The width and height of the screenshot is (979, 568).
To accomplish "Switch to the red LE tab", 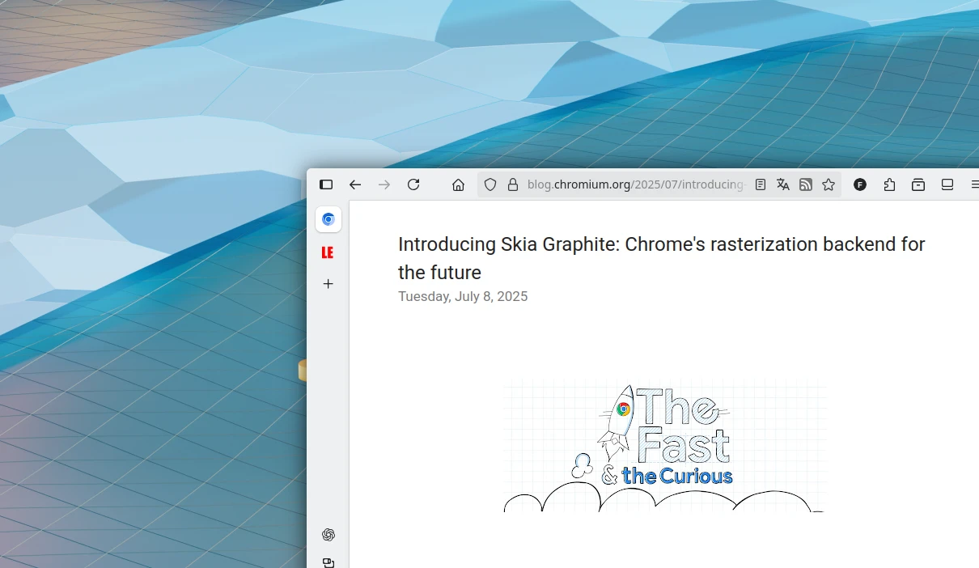I will [x=328, y=252].
